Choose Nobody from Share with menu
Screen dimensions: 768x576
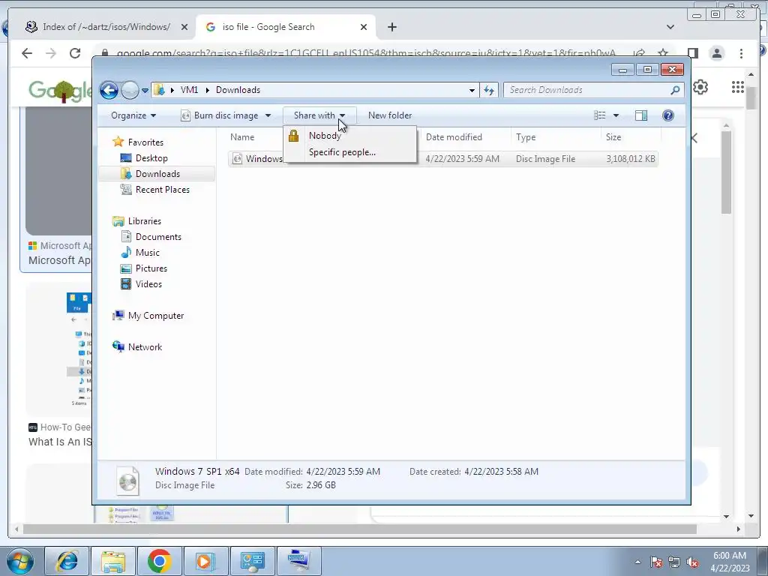pyautogui.click(x=349, y=136)
